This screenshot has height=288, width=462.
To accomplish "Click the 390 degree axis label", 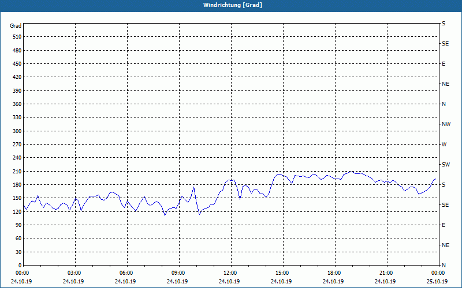I will 17,90.
